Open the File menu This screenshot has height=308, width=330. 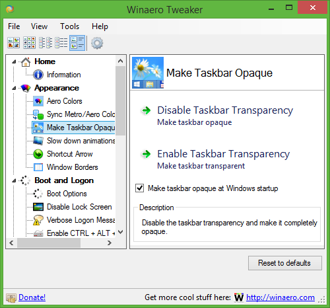[x=14, y=26]
